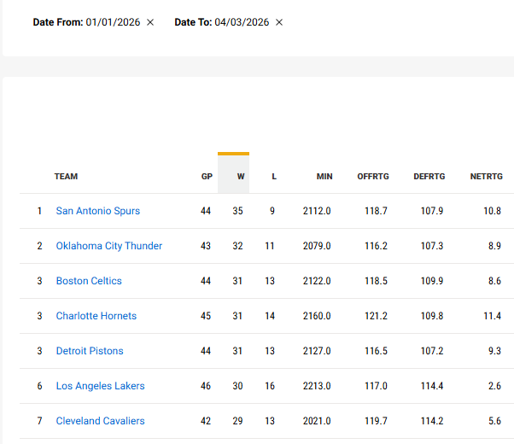This screenshot has width=514, height=444.
Task: Select rank number 7 beside Cleveland Cavaliers
Action: coord(39,421)
